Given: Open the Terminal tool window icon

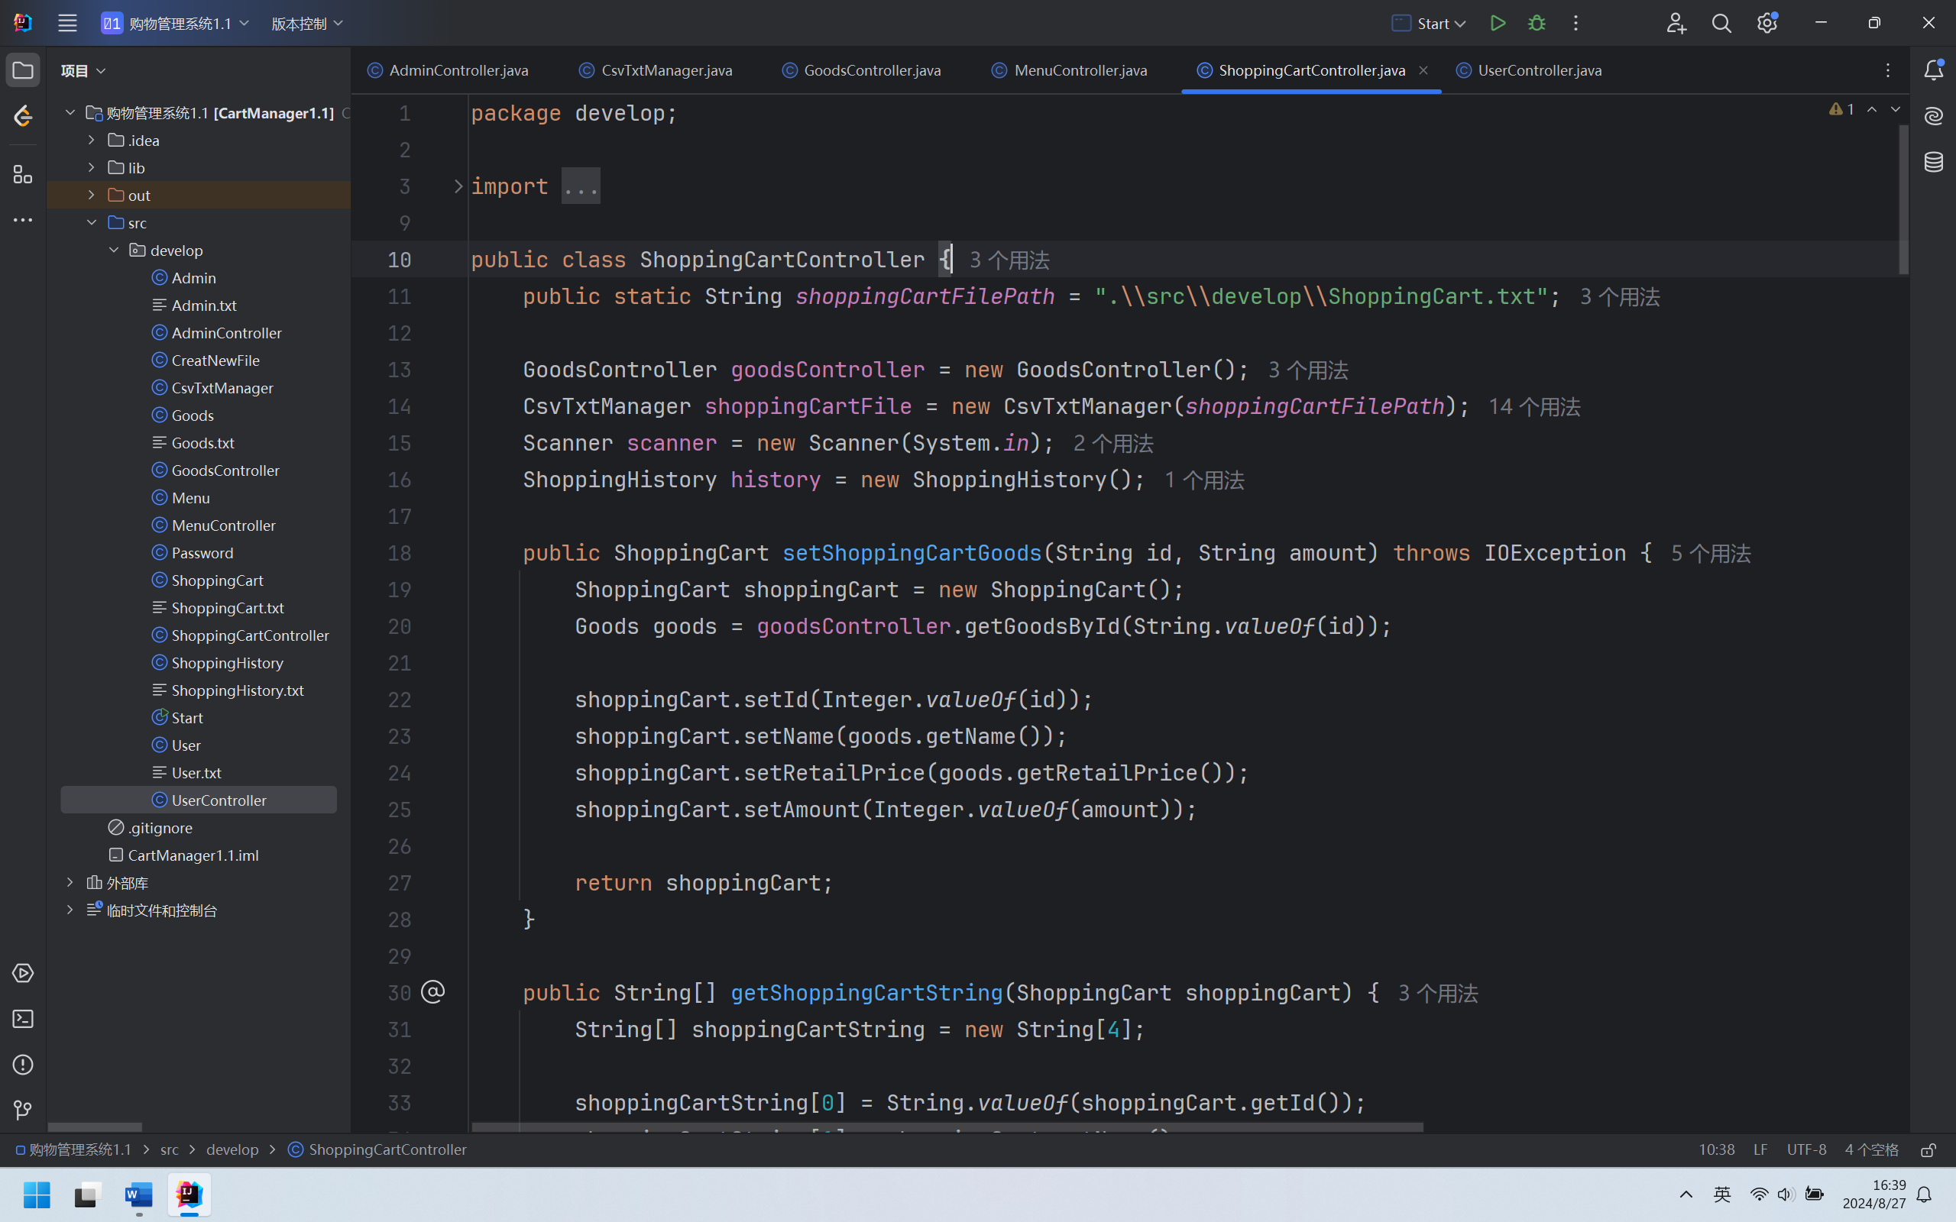Looking at the screenshot, I should click(23, 1019).
